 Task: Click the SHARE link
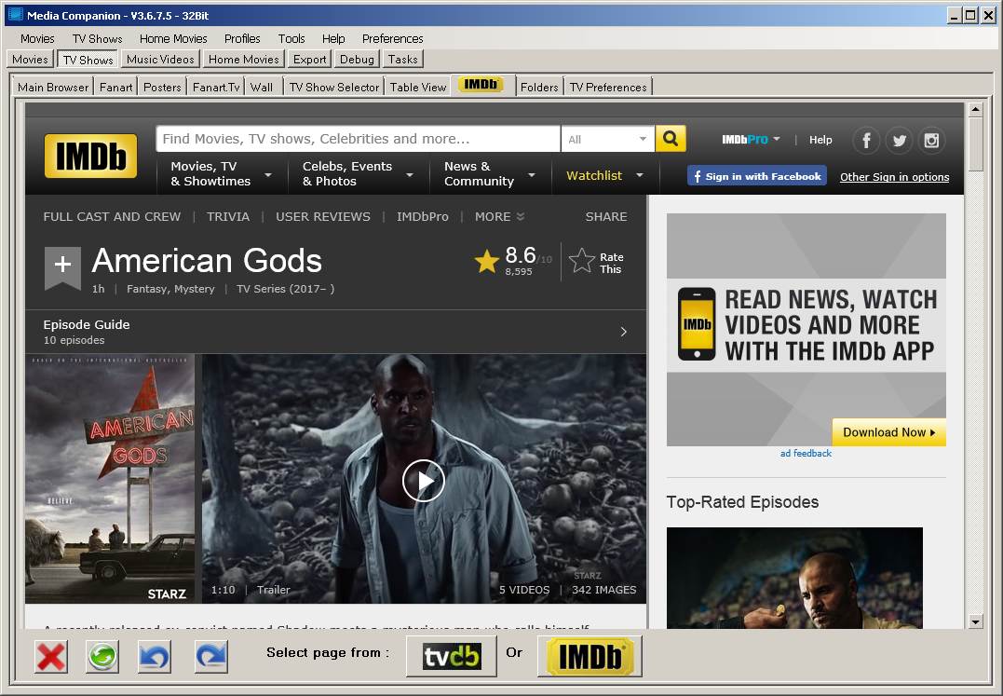pyautogui.click(x=605, y=217)
